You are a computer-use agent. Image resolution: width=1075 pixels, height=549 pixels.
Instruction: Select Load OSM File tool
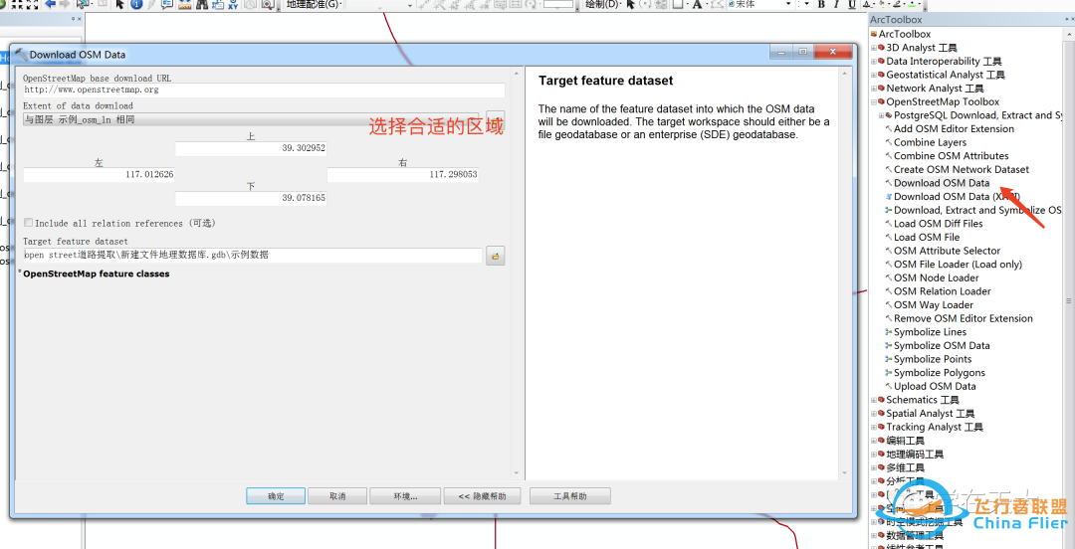point(927,237)
